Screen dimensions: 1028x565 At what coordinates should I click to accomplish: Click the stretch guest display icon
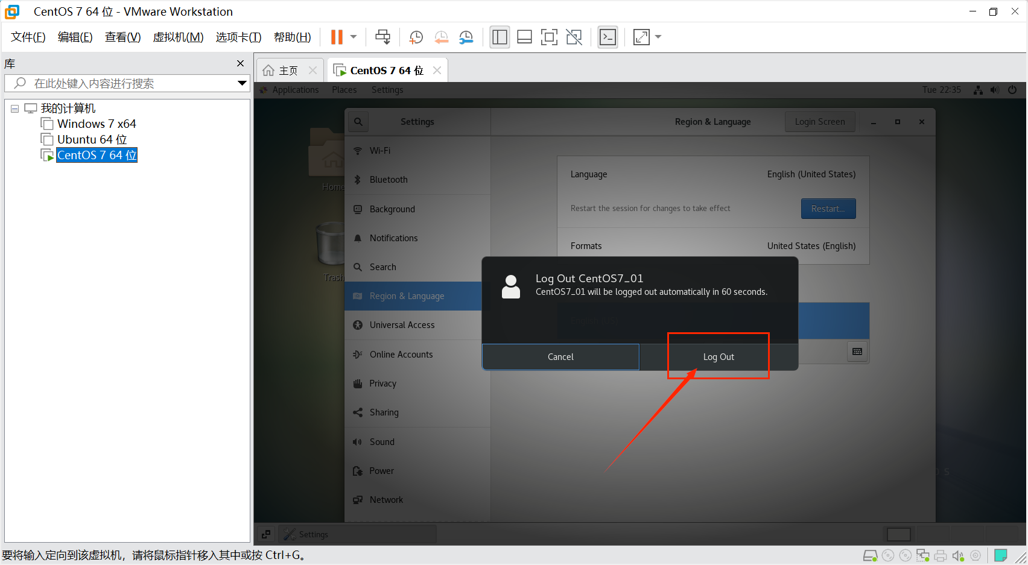641,37
